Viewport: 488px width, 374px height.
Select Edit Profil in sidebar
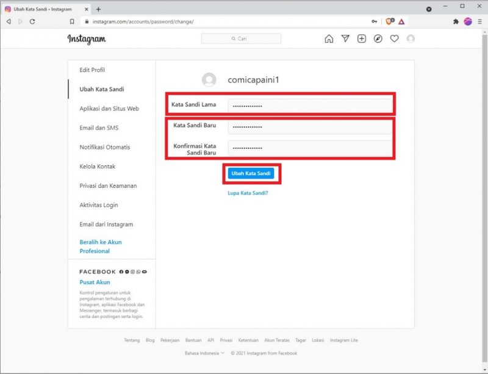92,70
